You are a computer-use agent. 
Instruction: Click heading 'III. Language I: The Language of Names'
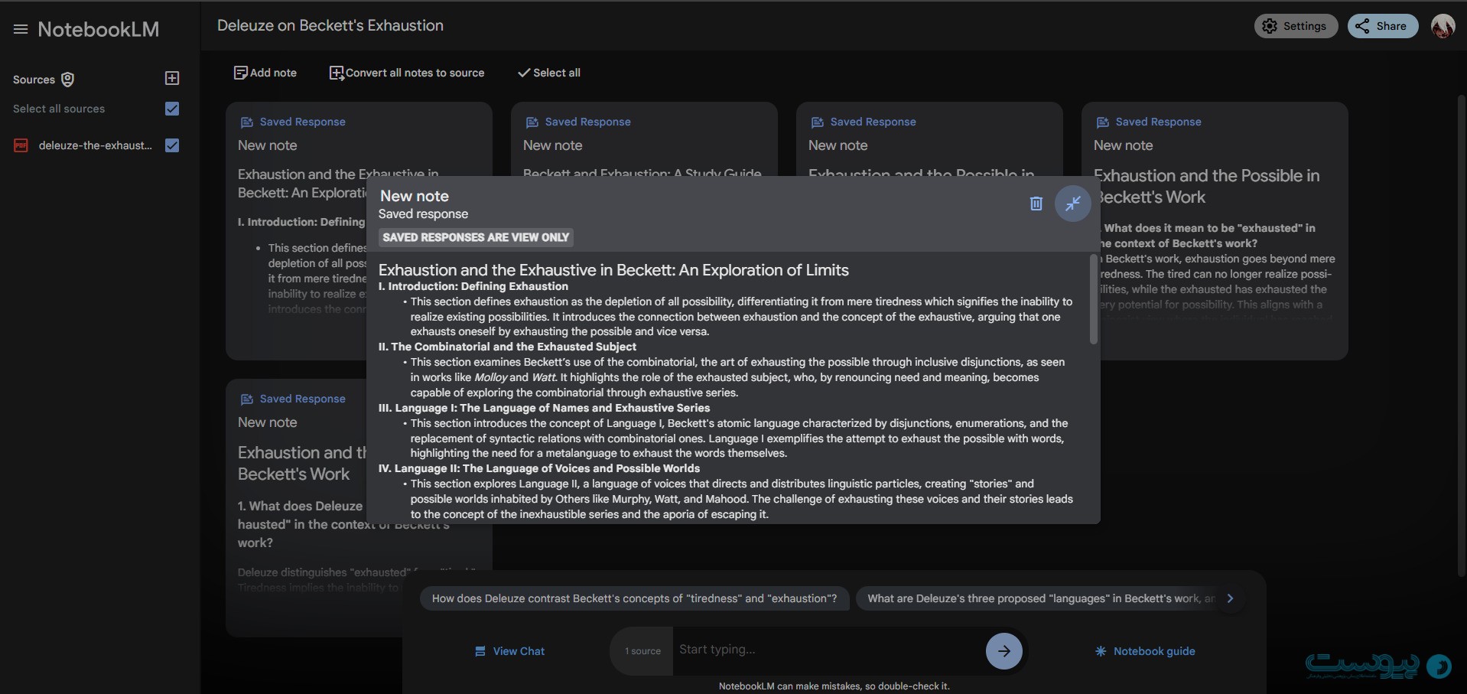point(545,408)
